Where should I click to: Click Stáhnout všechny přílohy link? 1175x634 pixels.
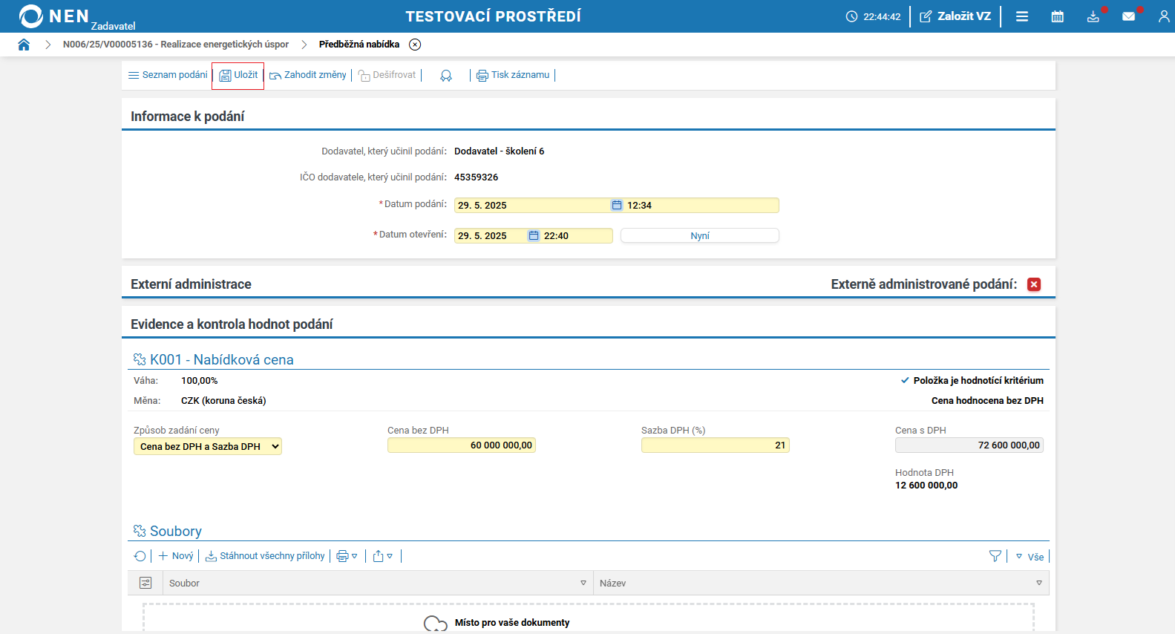coord(265,556)
